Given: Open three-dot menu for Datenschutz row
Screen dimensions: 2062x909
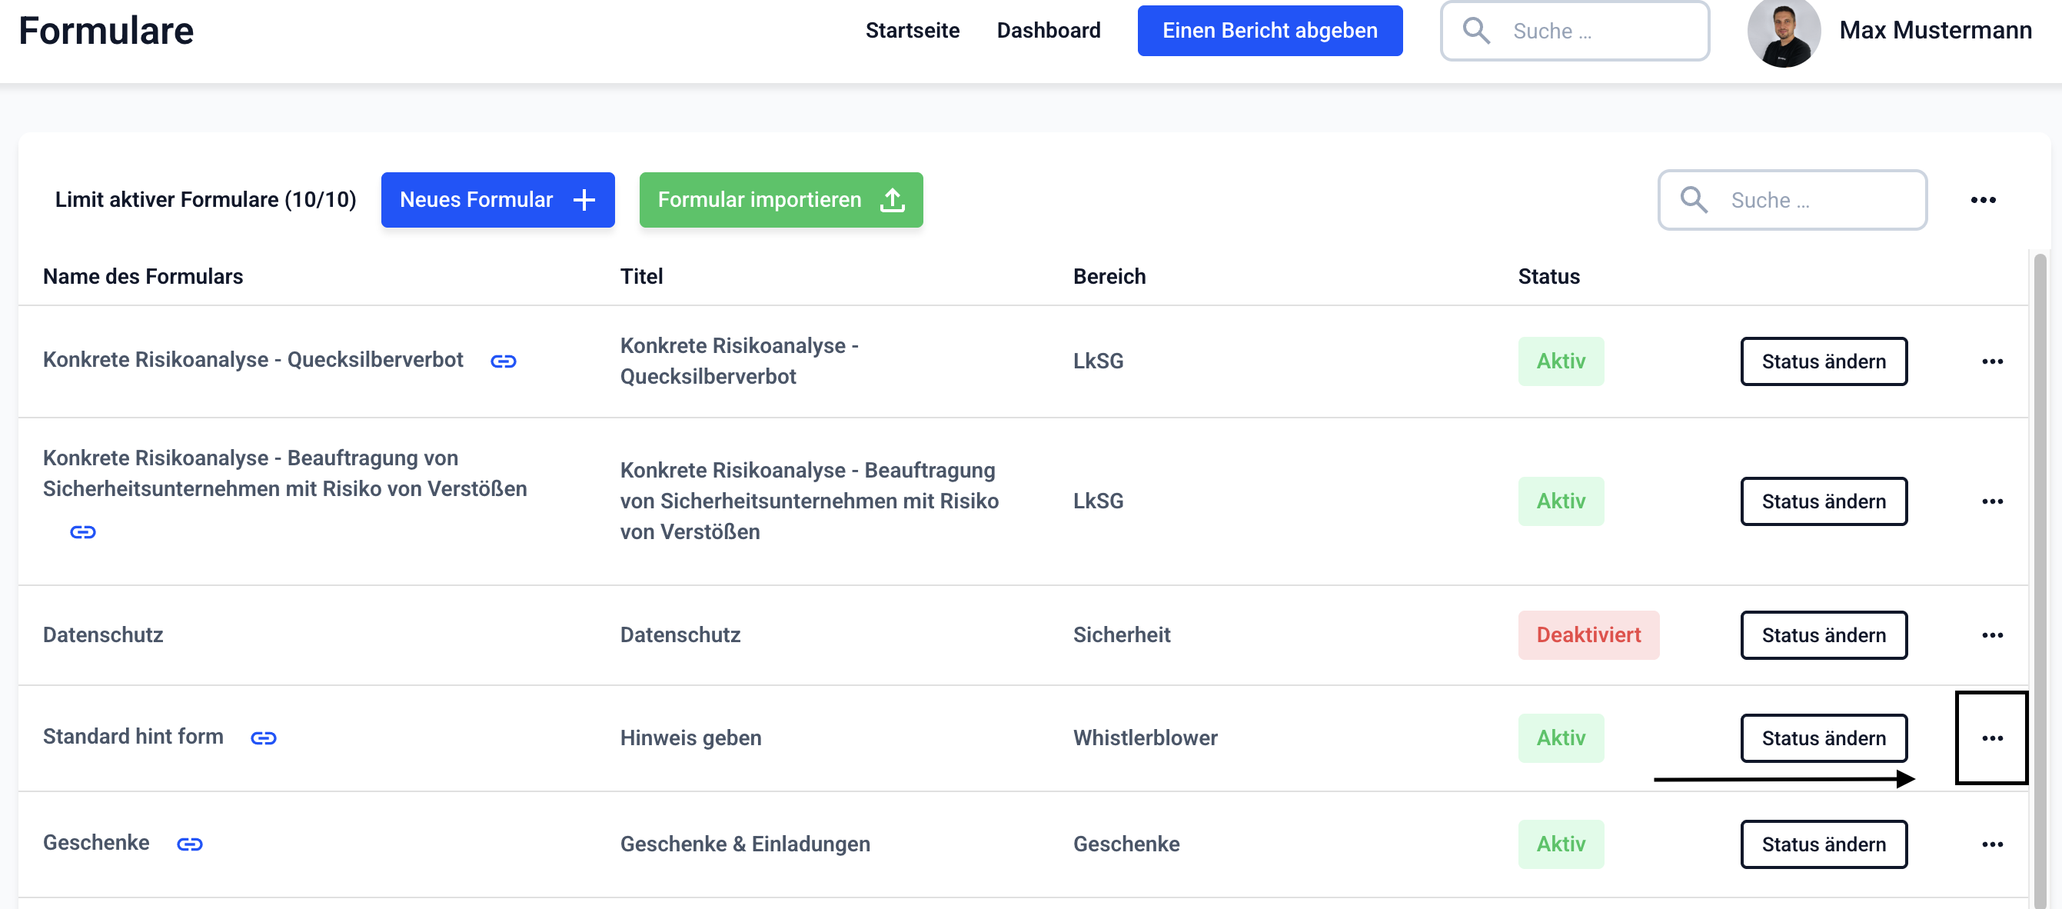Looking at the screenshot, I should [x=1991, y=635].
